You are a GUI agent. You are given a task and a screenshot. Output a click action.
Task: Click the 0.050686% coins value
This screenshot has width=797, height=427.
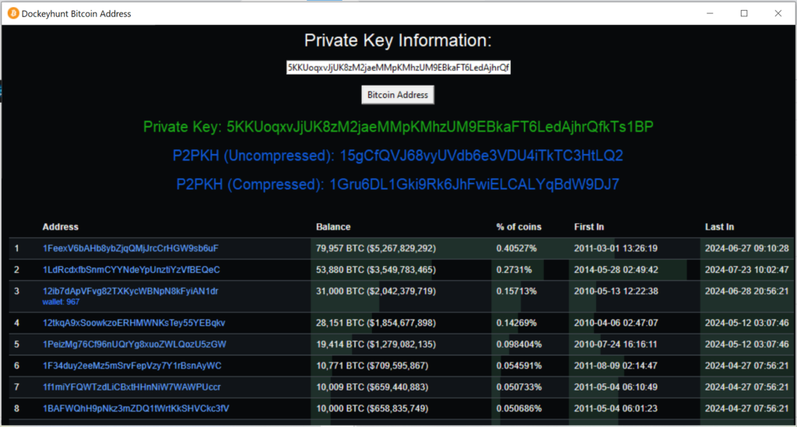pos(519,408)
